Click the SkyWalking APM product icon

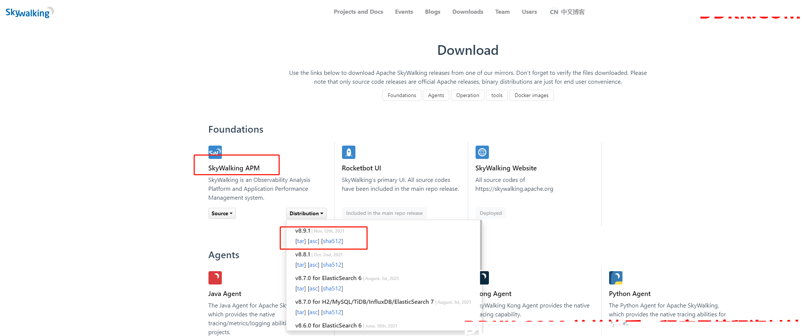pyautogui.click(x=215, y=152)
